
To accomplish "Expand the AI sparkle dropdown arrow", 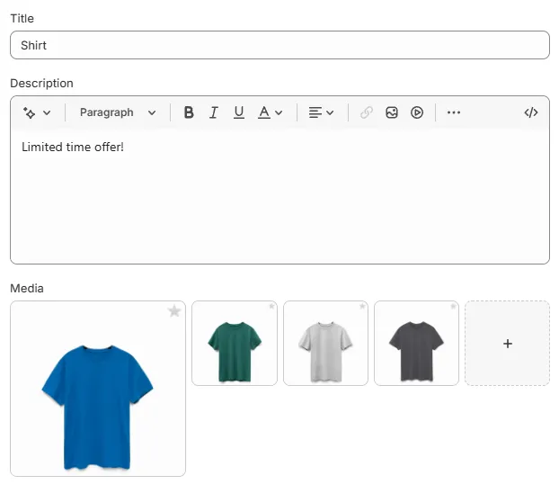I will pyautogui.click(x=47, y=112).
